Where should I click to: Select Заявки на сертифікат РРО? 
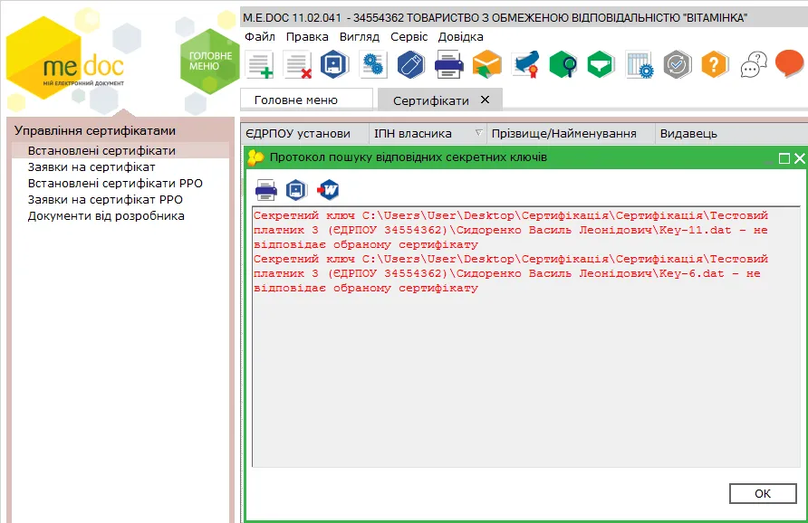[x=120, y=200]
